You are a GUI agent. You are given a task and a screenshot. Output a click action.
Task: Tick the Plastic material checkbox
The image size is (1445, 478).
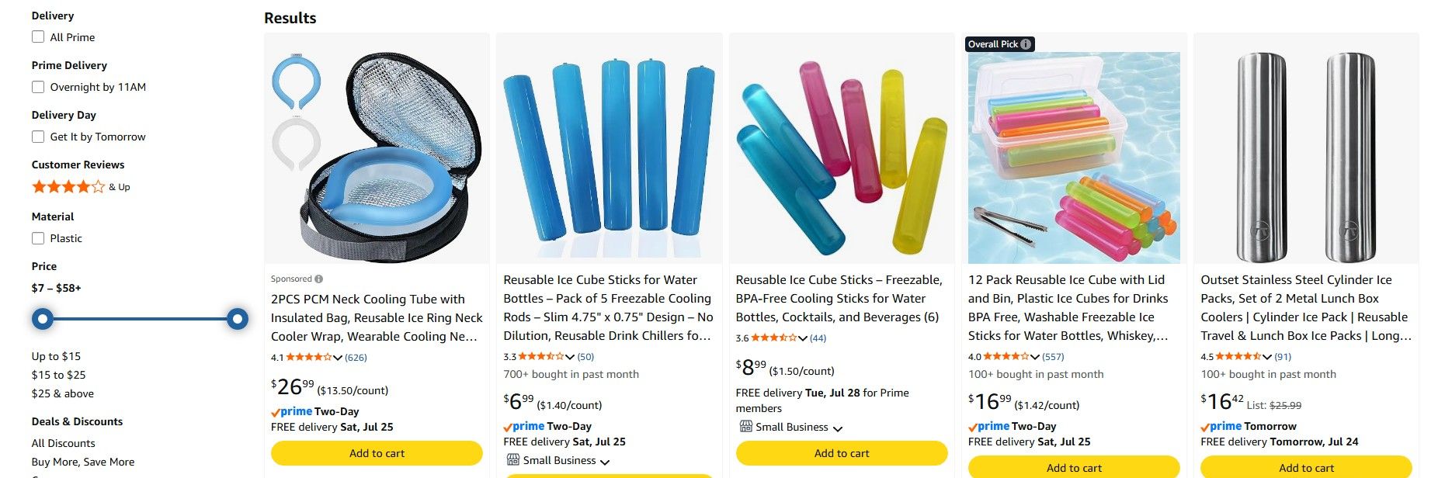tap(38, 238)
